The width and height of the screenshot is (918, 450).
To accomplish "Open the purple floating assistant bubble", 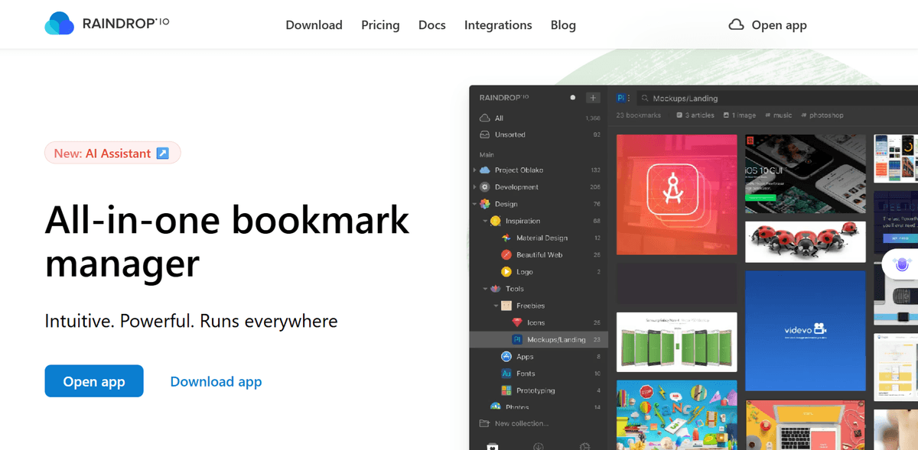I will tap(902, 264).
